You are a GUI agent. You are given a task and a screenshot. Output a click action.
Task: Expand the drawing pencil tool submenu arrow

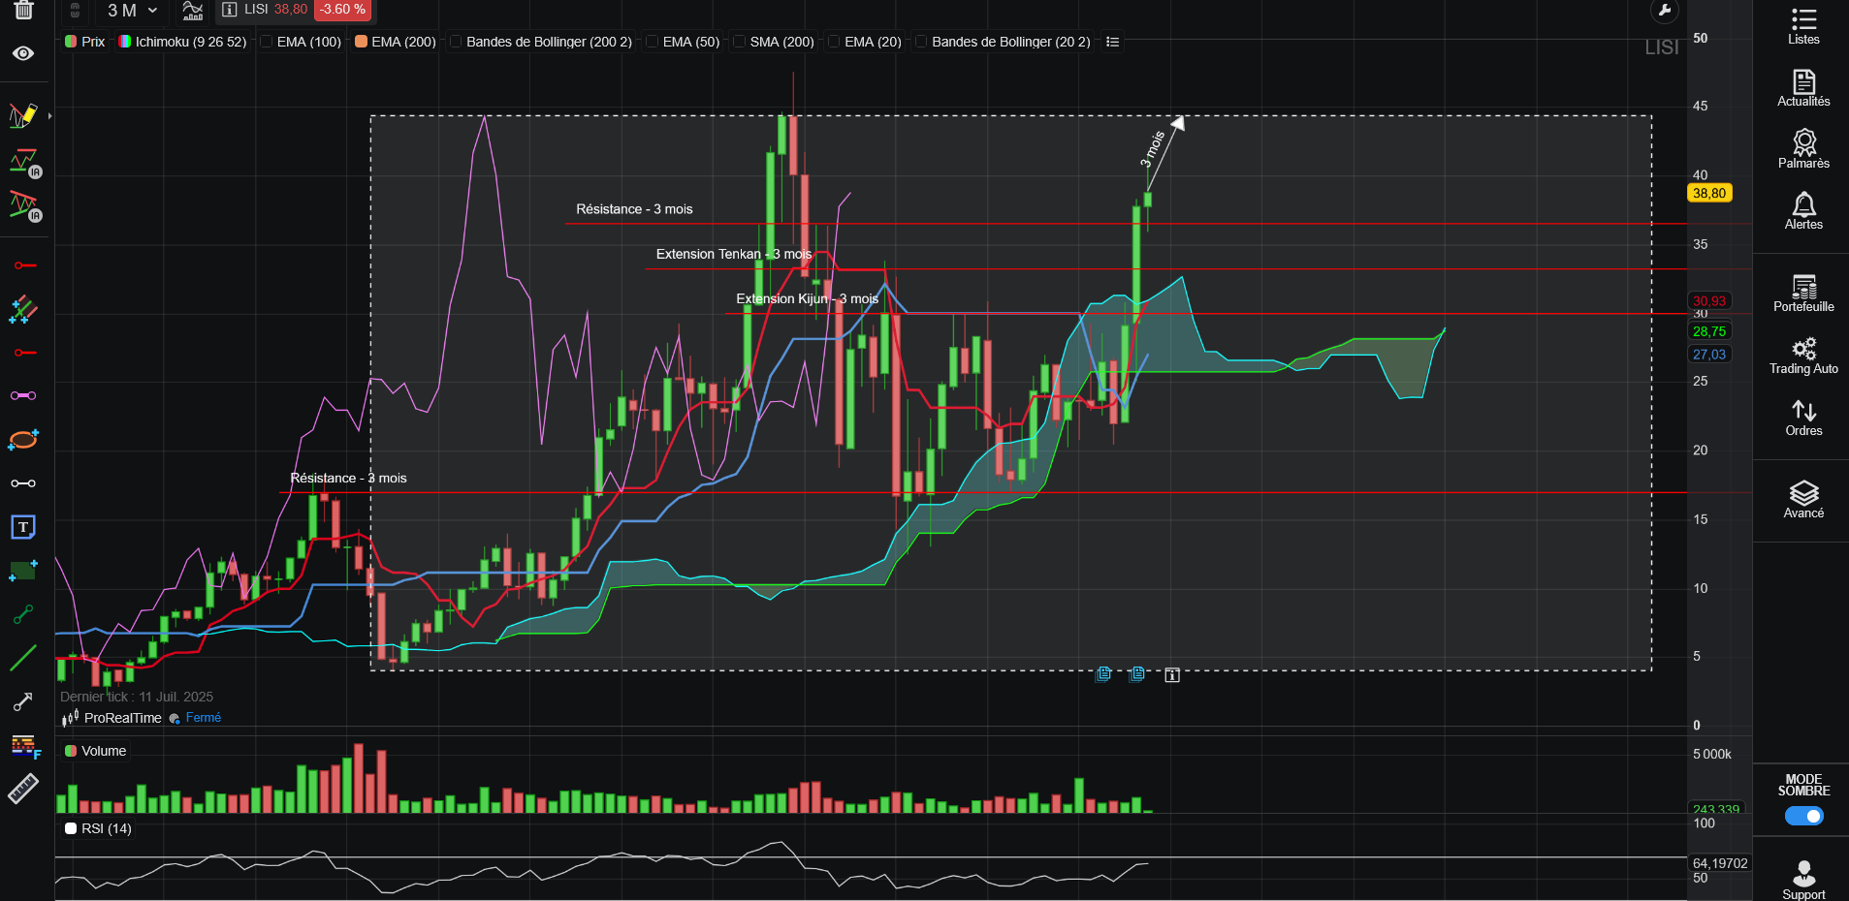click(x=49, y=116)
